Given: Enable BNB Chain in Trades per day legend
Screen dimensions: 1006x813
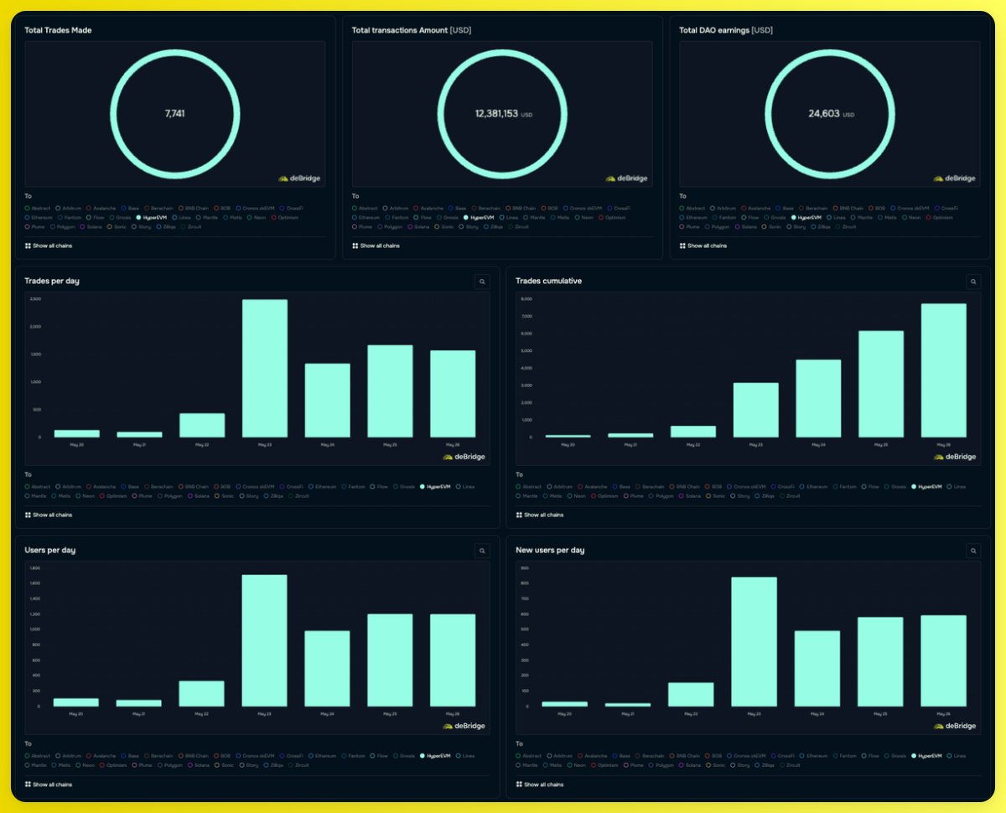Looking at the screenshot, I should tap(194, 487).
